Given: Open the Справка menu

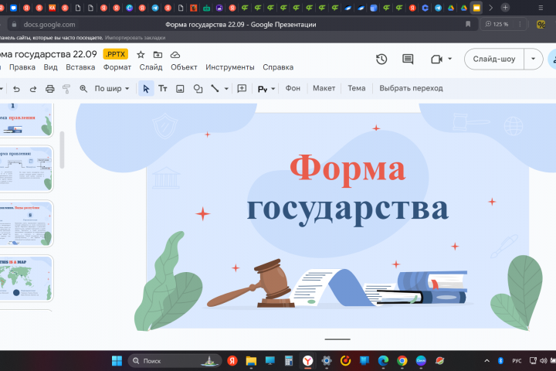Looking at the screenshot, I should click(x=278, y=67).
